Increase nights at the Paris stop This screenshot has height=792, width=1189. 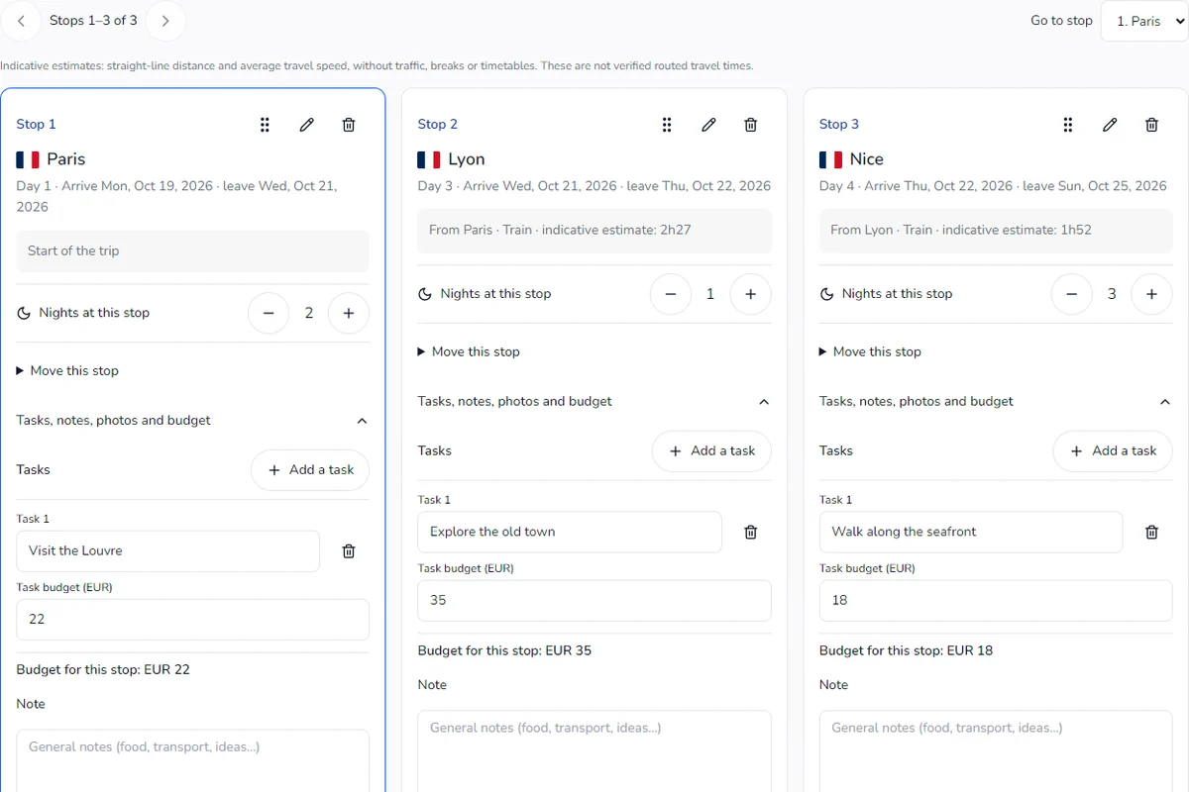349,313
